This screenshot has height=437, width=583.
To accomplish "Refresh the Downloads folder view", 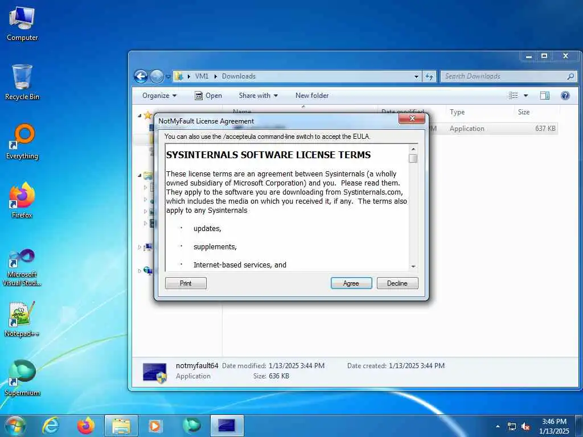I will (x=429, y=76).
